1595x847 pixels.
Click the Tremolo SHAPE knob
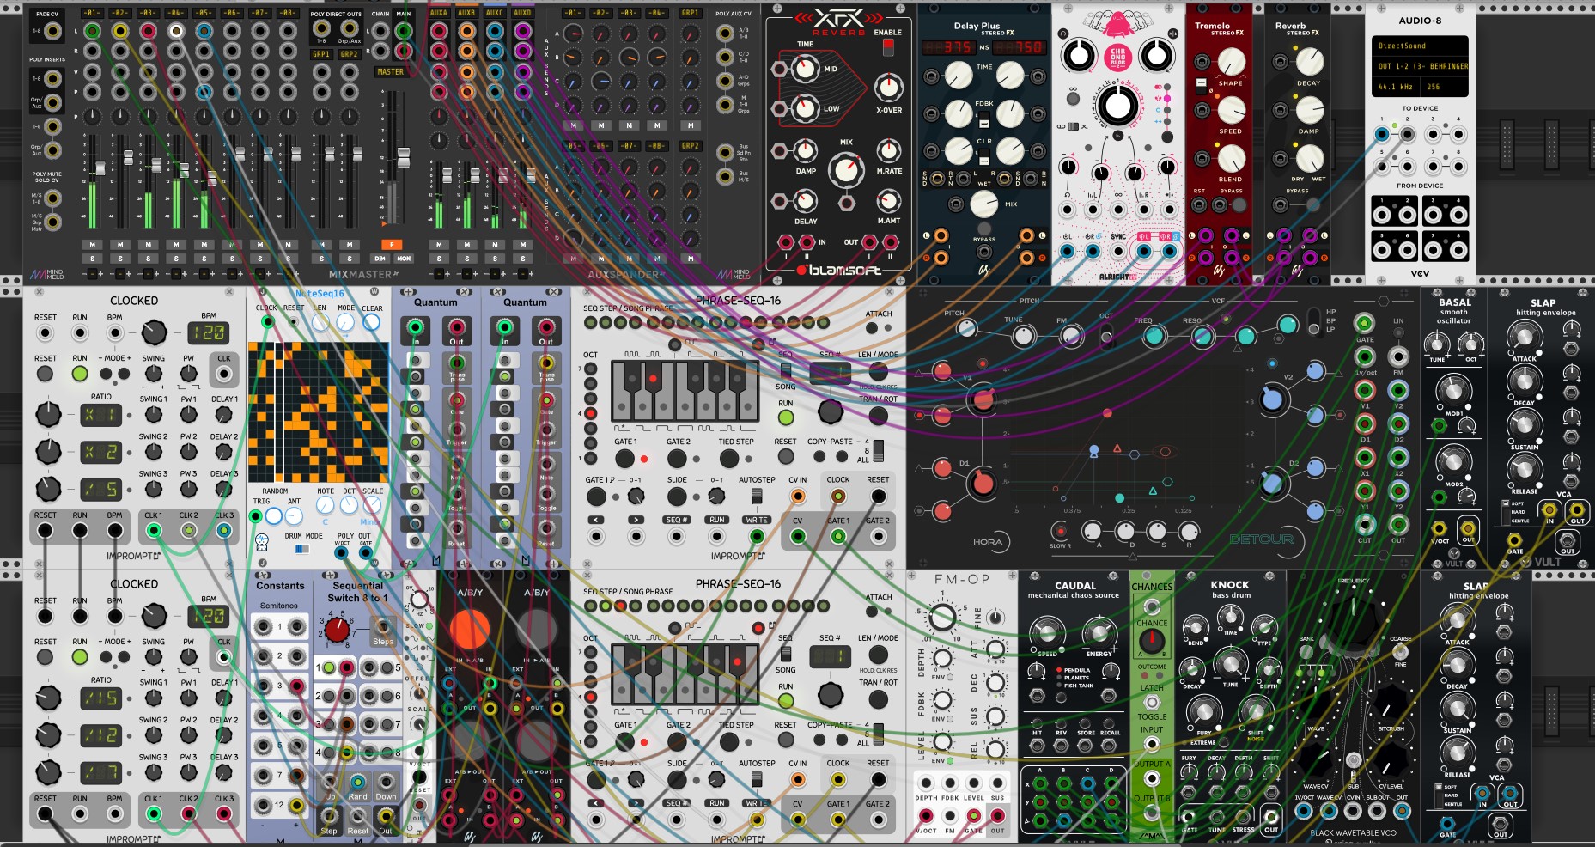point(1231,62)
